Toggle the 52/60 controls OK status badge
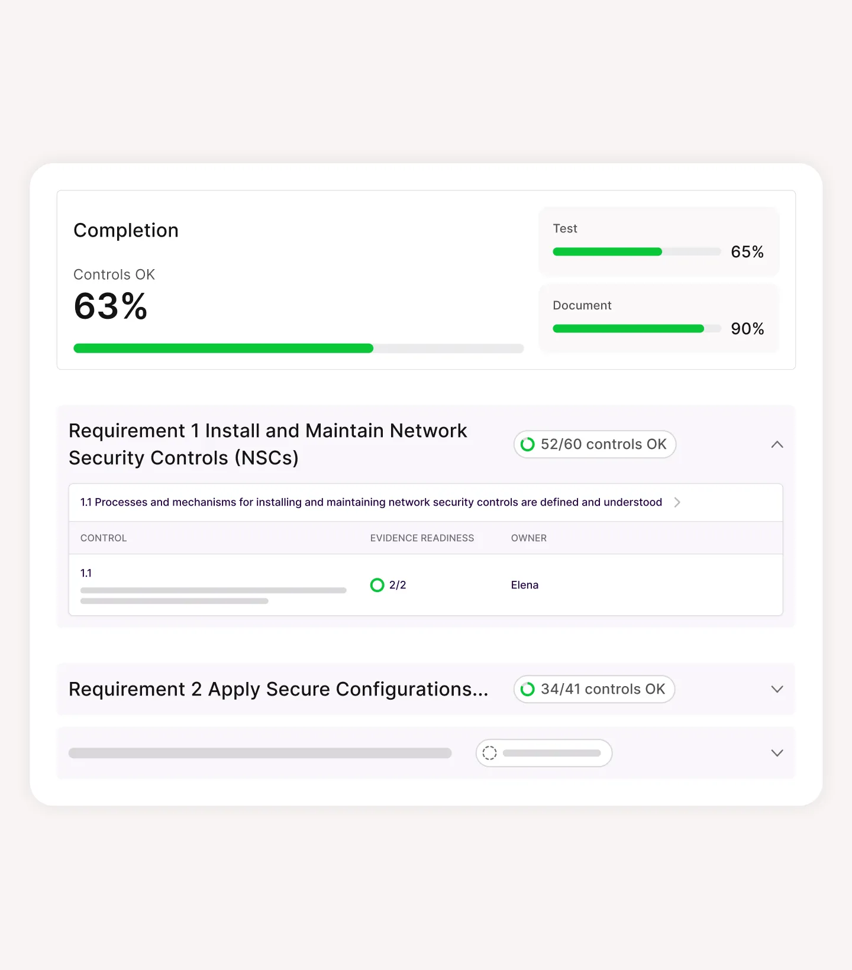This screenshot has height=970, width=852. point(594,444)
